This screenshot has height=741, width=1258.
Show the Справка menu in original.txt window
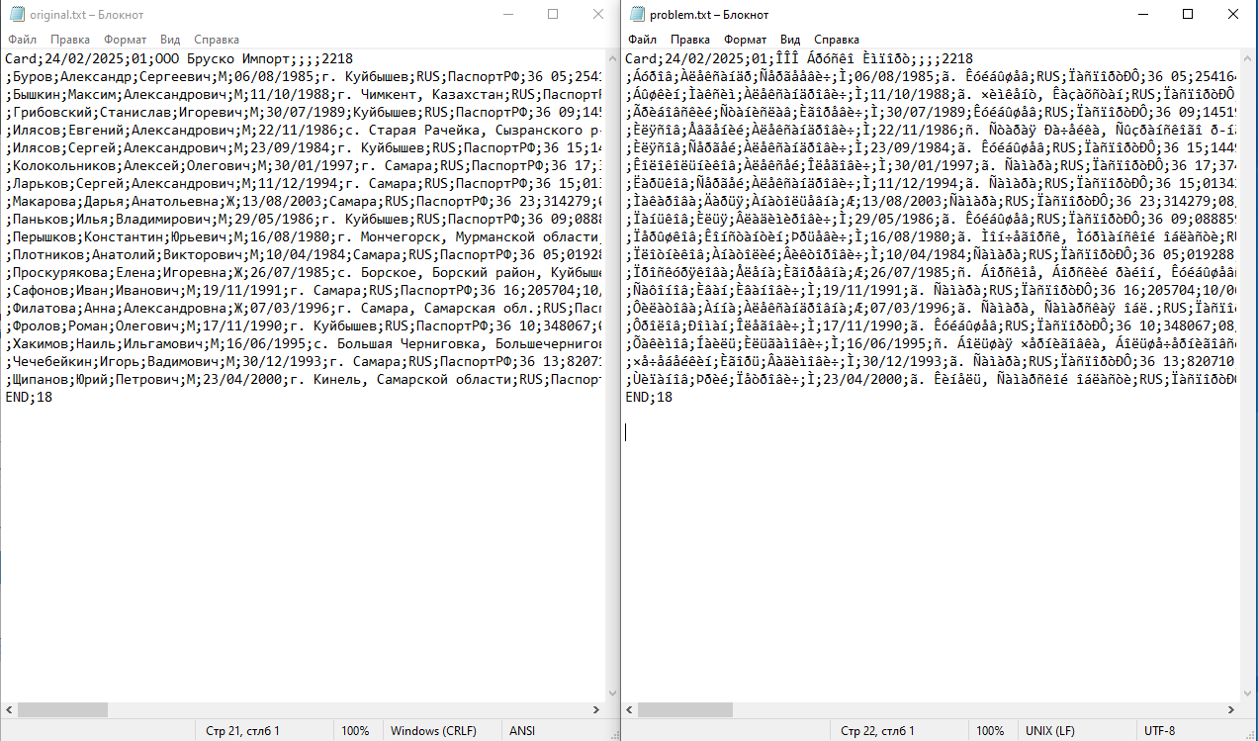(217, 40)
